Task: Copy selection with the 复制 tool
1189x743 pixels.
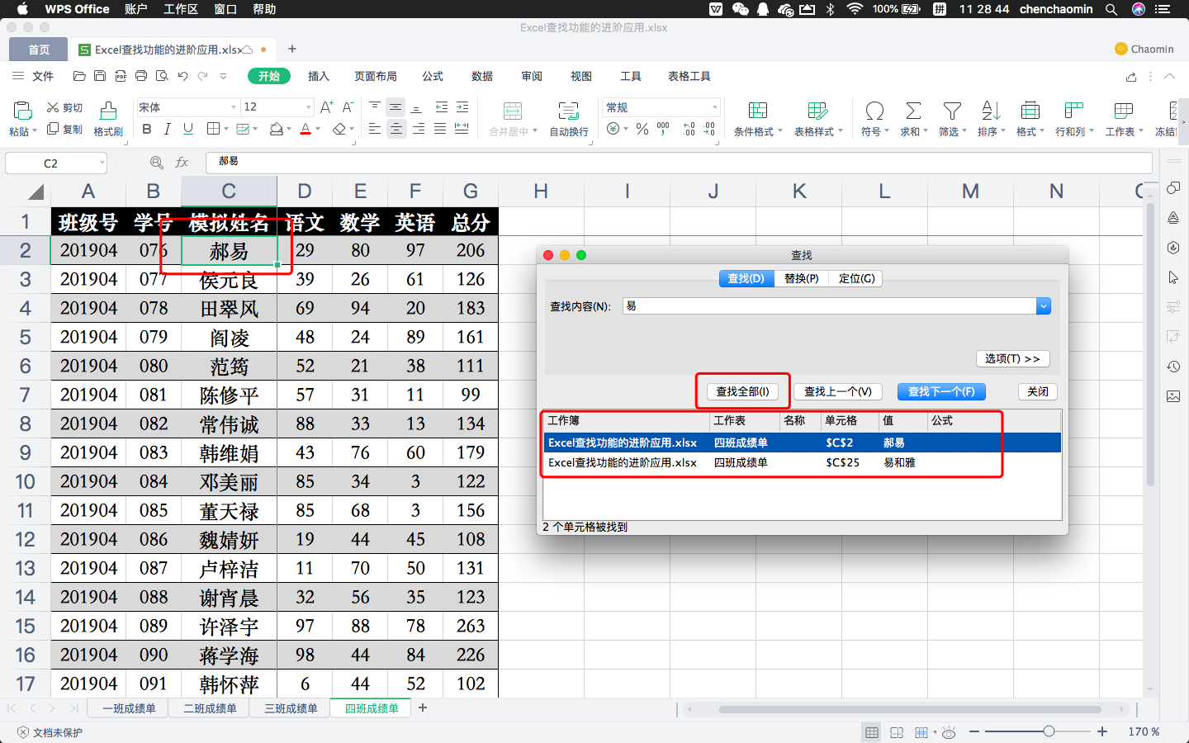Action: click(64, 129)
